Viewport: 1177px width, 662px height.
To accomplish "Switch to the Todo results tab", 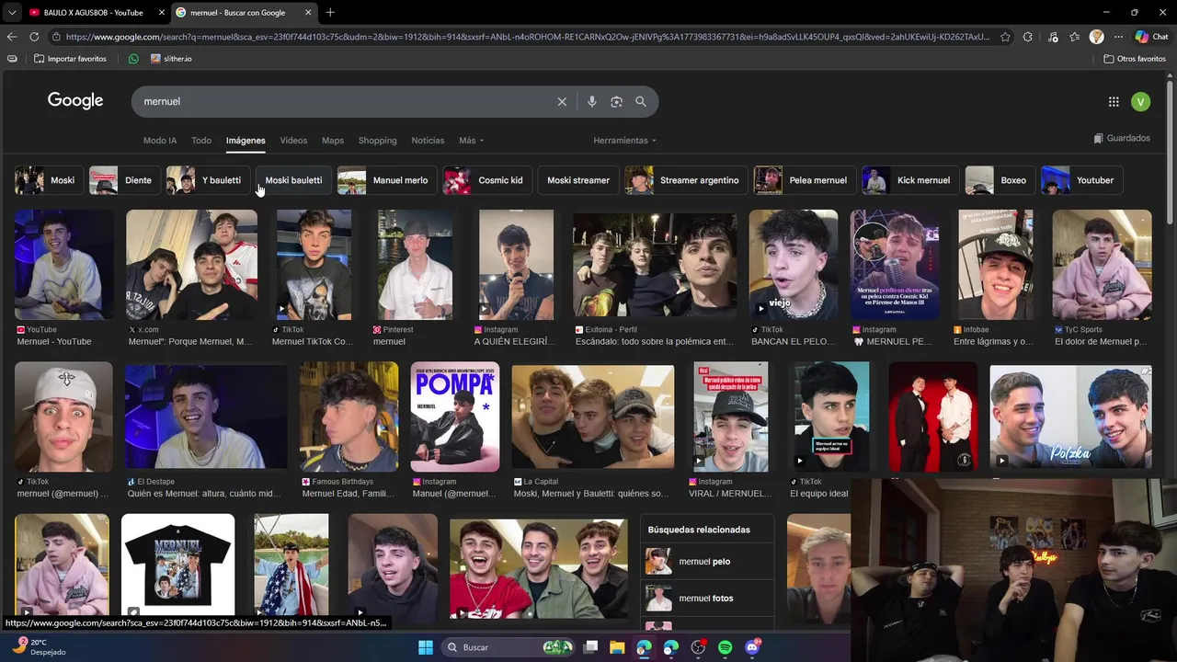I will (x=201, y=141).
